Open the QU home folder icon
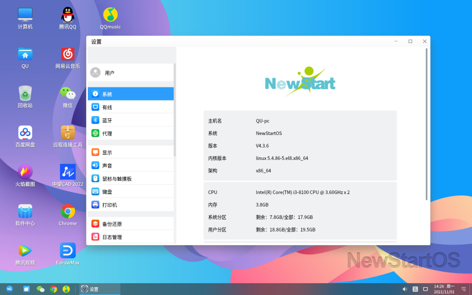Viewport: 472px width, 295px height. click(25, 58)
